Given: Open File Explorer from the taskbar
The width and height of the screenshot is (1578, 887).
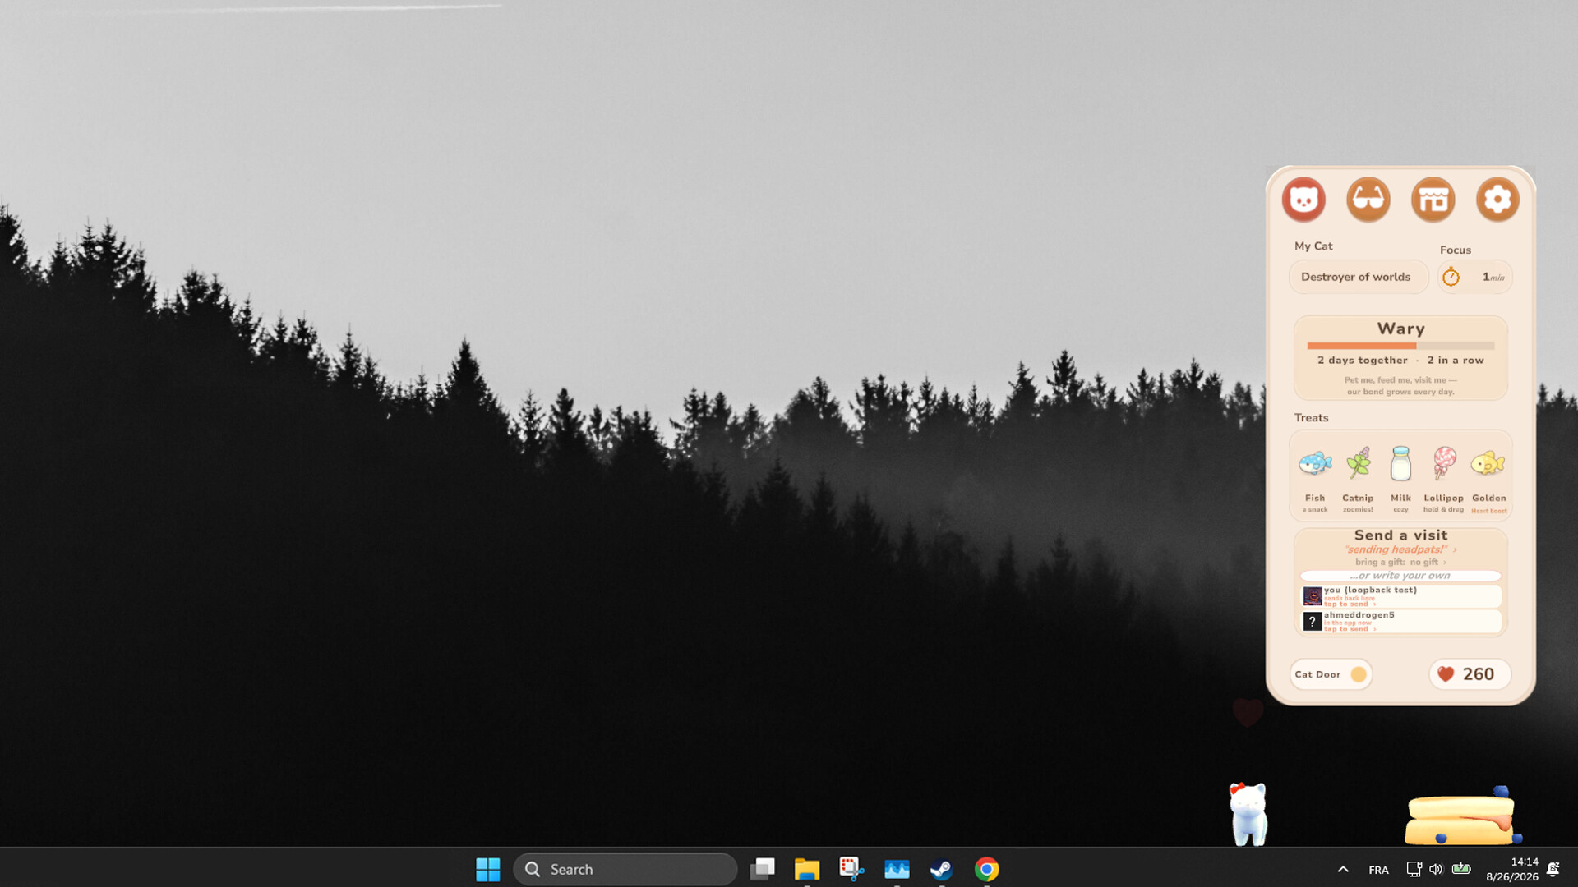Looking at the screenshot, I should tap(807, 869).
